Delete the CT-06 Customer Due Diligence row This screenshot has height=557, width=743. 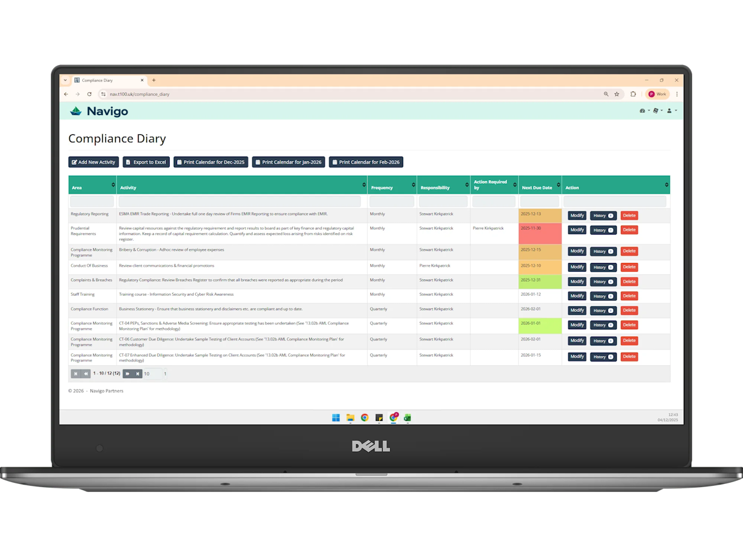(x=629, y=340)
